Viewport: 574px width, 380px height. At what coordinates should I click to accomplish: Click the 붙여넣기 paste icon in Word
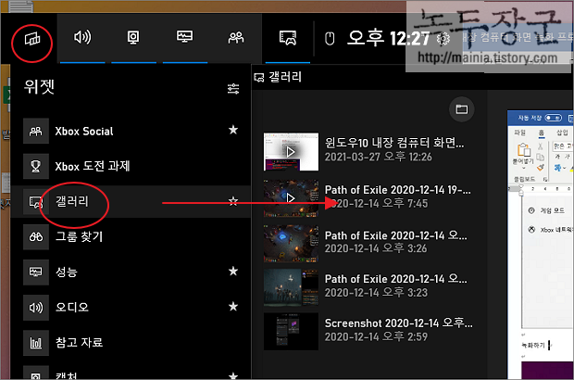(x=523, y=150)
